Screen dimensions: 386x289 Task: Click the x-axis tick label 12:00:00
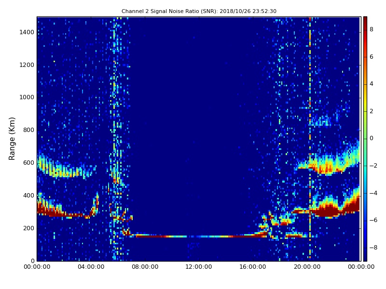pyautogui.click(x=199, y=267)
